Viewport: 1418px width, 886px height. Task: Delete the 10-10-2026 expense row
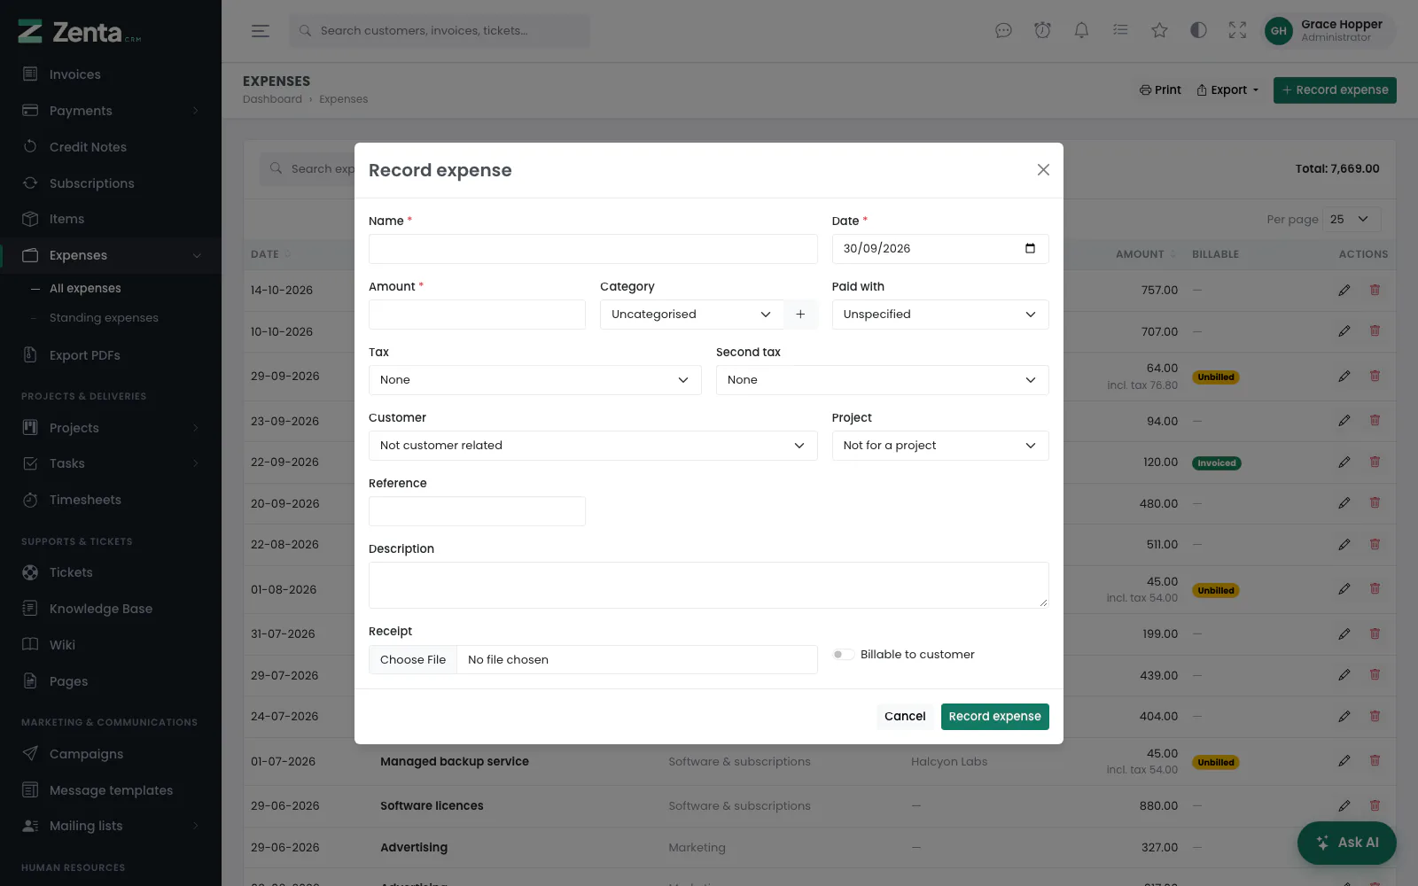(x=1375, y=331)
